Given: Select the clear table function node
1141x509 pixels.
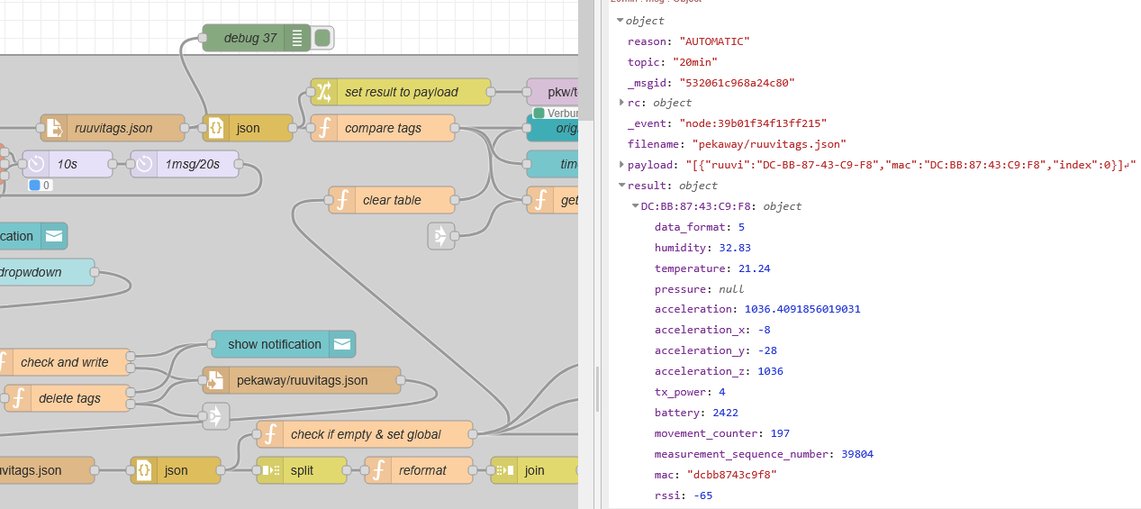Looking at the screenshot, I should pyautogui.click(x=392, y=200).
